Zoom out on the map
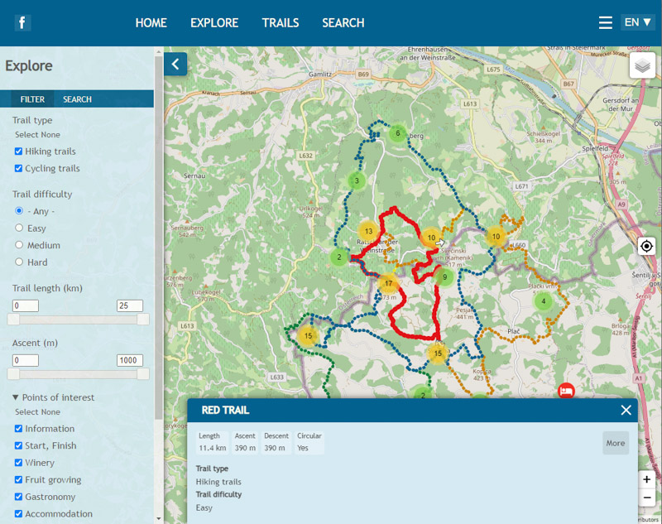Image resolution: width=662 pixels, height=524 pixels. (x=646, y=498)
